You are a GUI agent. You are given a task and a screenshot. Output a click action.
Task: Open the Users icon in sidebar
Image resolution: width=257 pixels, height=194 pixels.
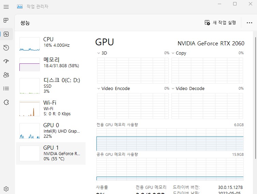6,75
